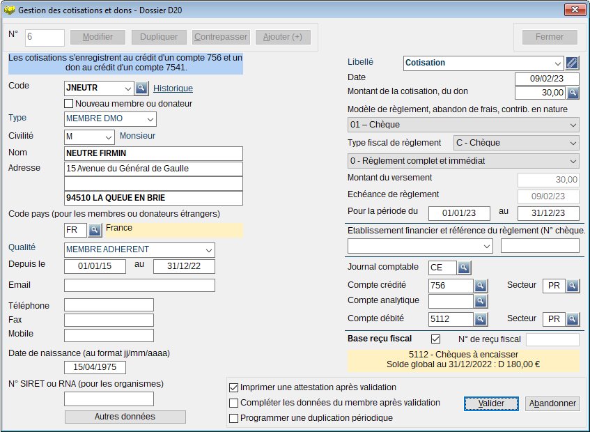Click the Qualité end date field 31/12/22
Viewport: 590px width, 432px height.
click(185, 266)
